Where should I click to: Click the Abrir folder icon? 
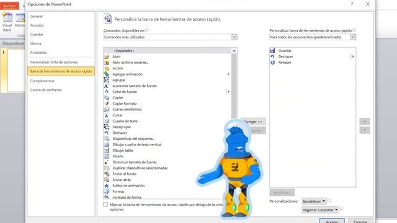(106, 56)
